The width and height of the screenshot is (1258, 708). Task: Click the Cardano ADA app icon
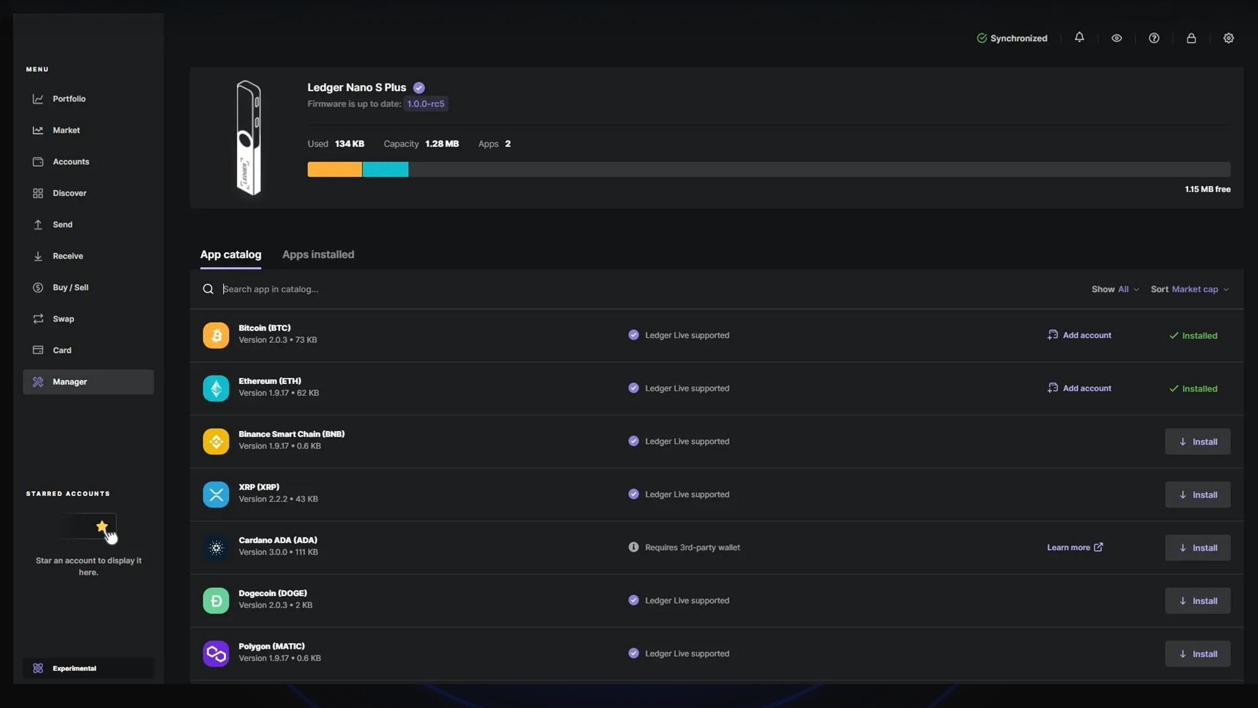point(216,548)
